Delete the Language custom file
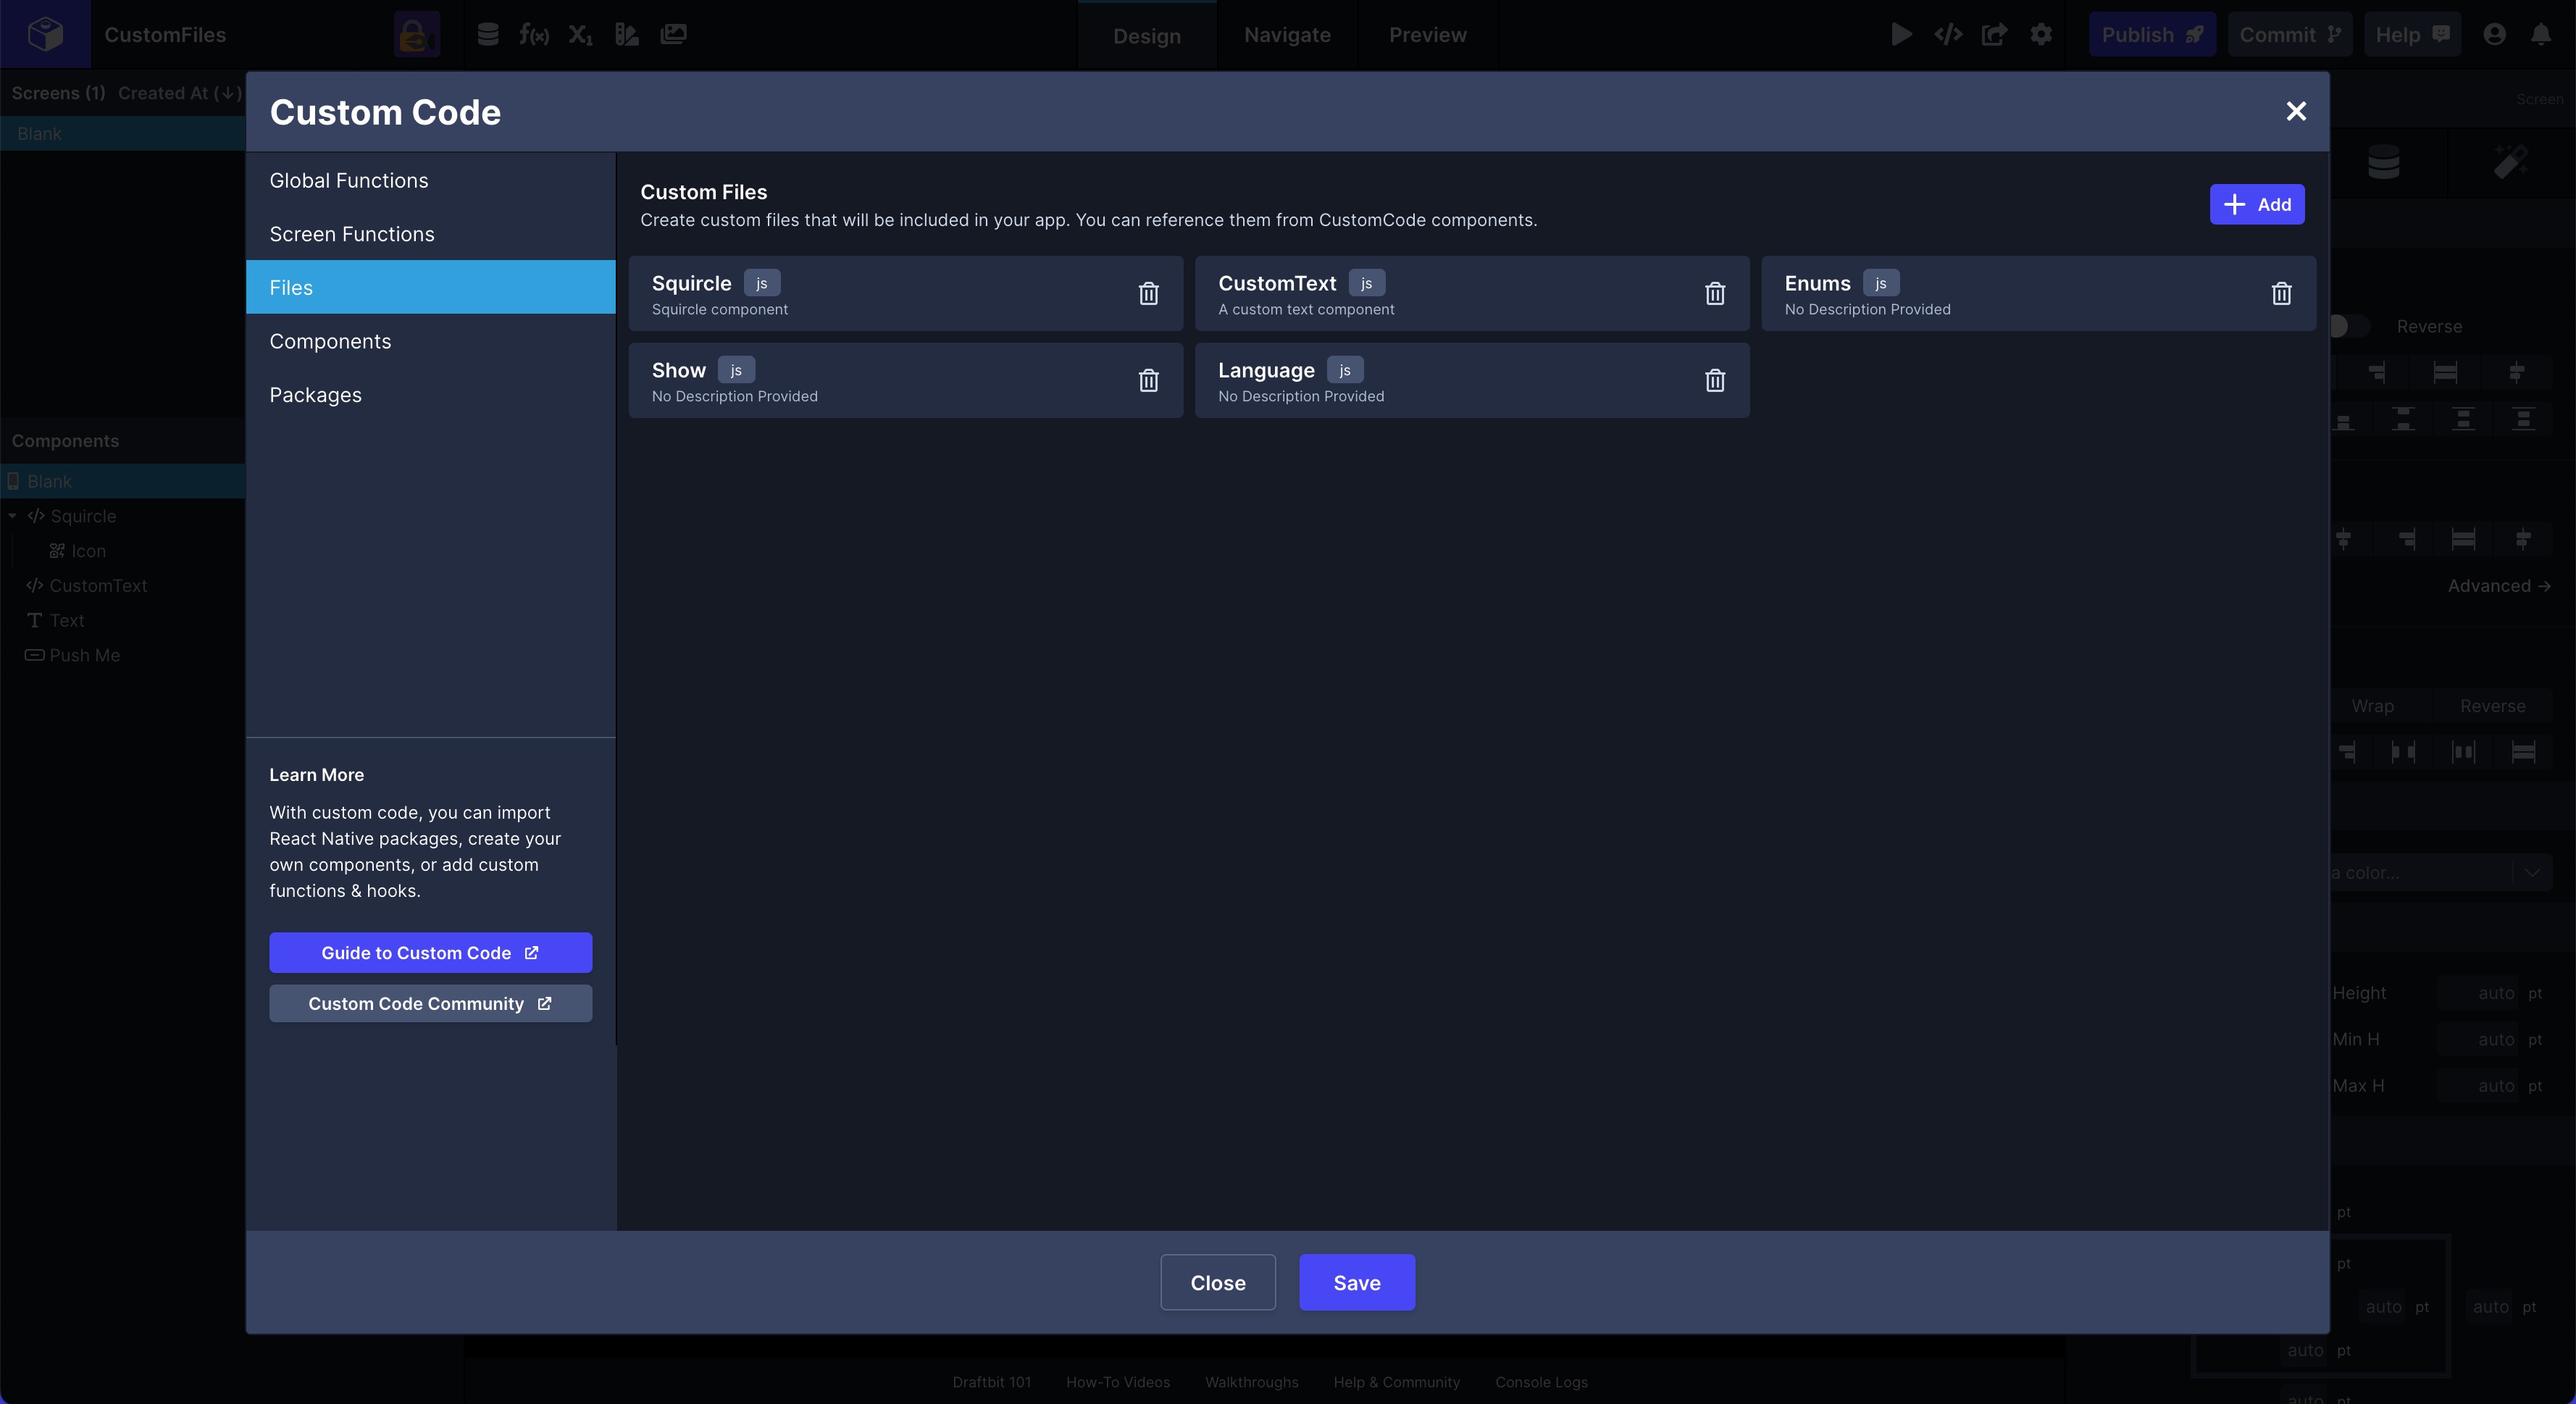The image size is (2576, 1404). 1715,380
